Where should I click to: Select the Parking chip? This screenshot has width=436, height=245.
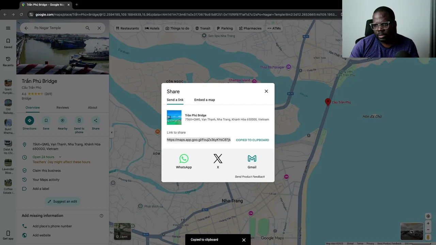[225, 28]
